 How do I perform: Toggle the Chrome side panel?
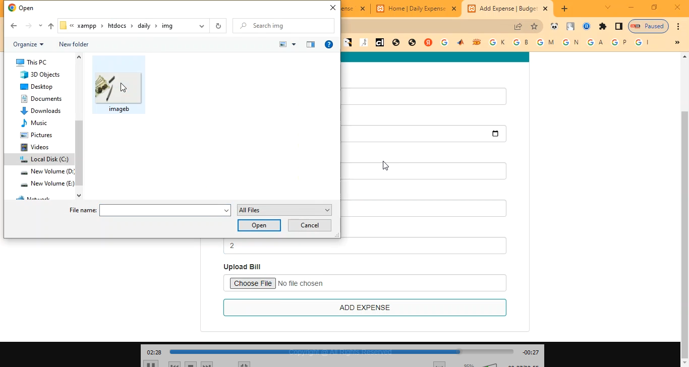point(618,26)
